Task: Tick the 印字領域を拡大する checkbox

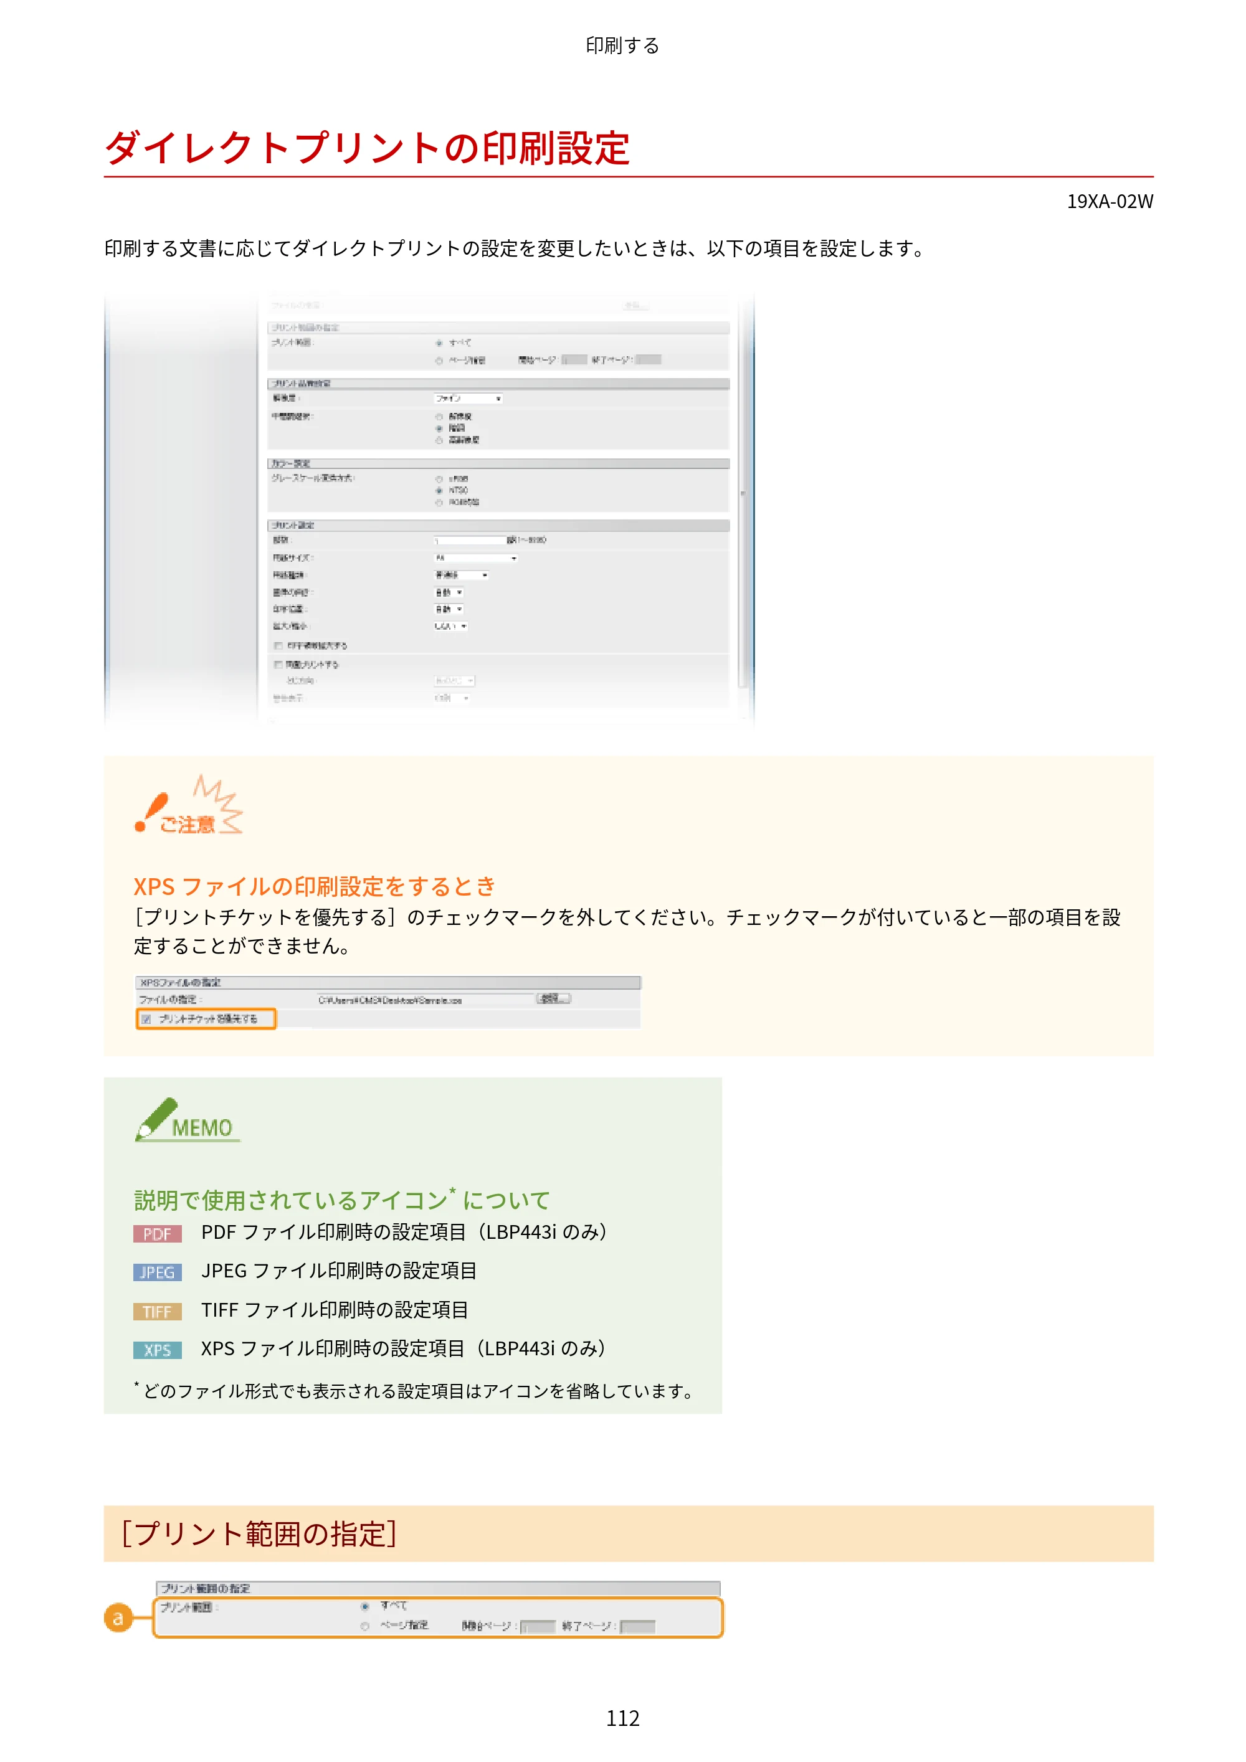Action: tap(278, 645)
